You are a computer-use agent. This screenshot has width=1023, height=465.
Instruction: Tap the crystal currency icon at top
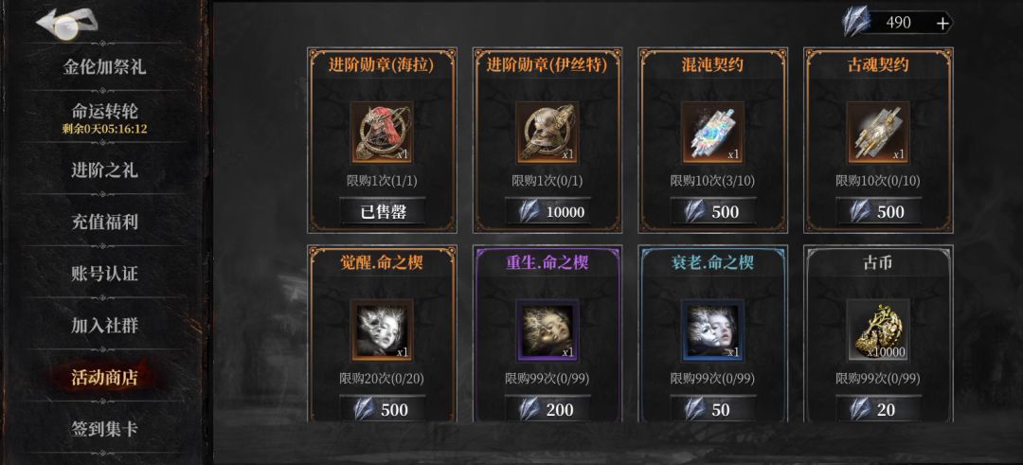[x=857, y=22]
